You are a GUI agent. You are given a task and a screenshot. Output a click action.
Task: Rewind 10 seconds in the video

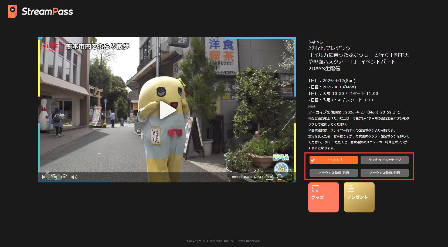54,177
